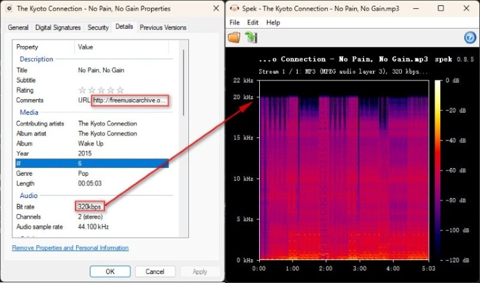Viewport: 480px width, 283px height.
Task: Click the Rating property label
Action: pos(25,90)
